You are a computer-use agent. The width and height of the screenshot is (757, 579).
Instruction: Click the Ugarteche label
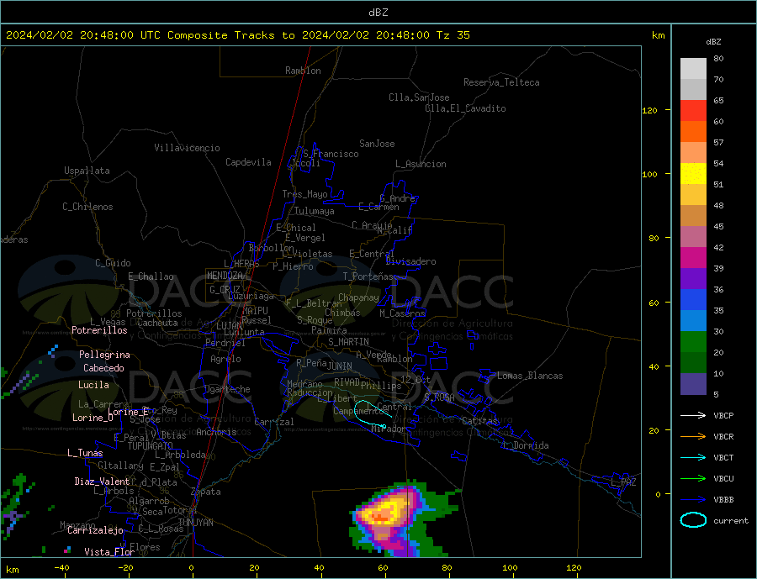click(227, 389)
